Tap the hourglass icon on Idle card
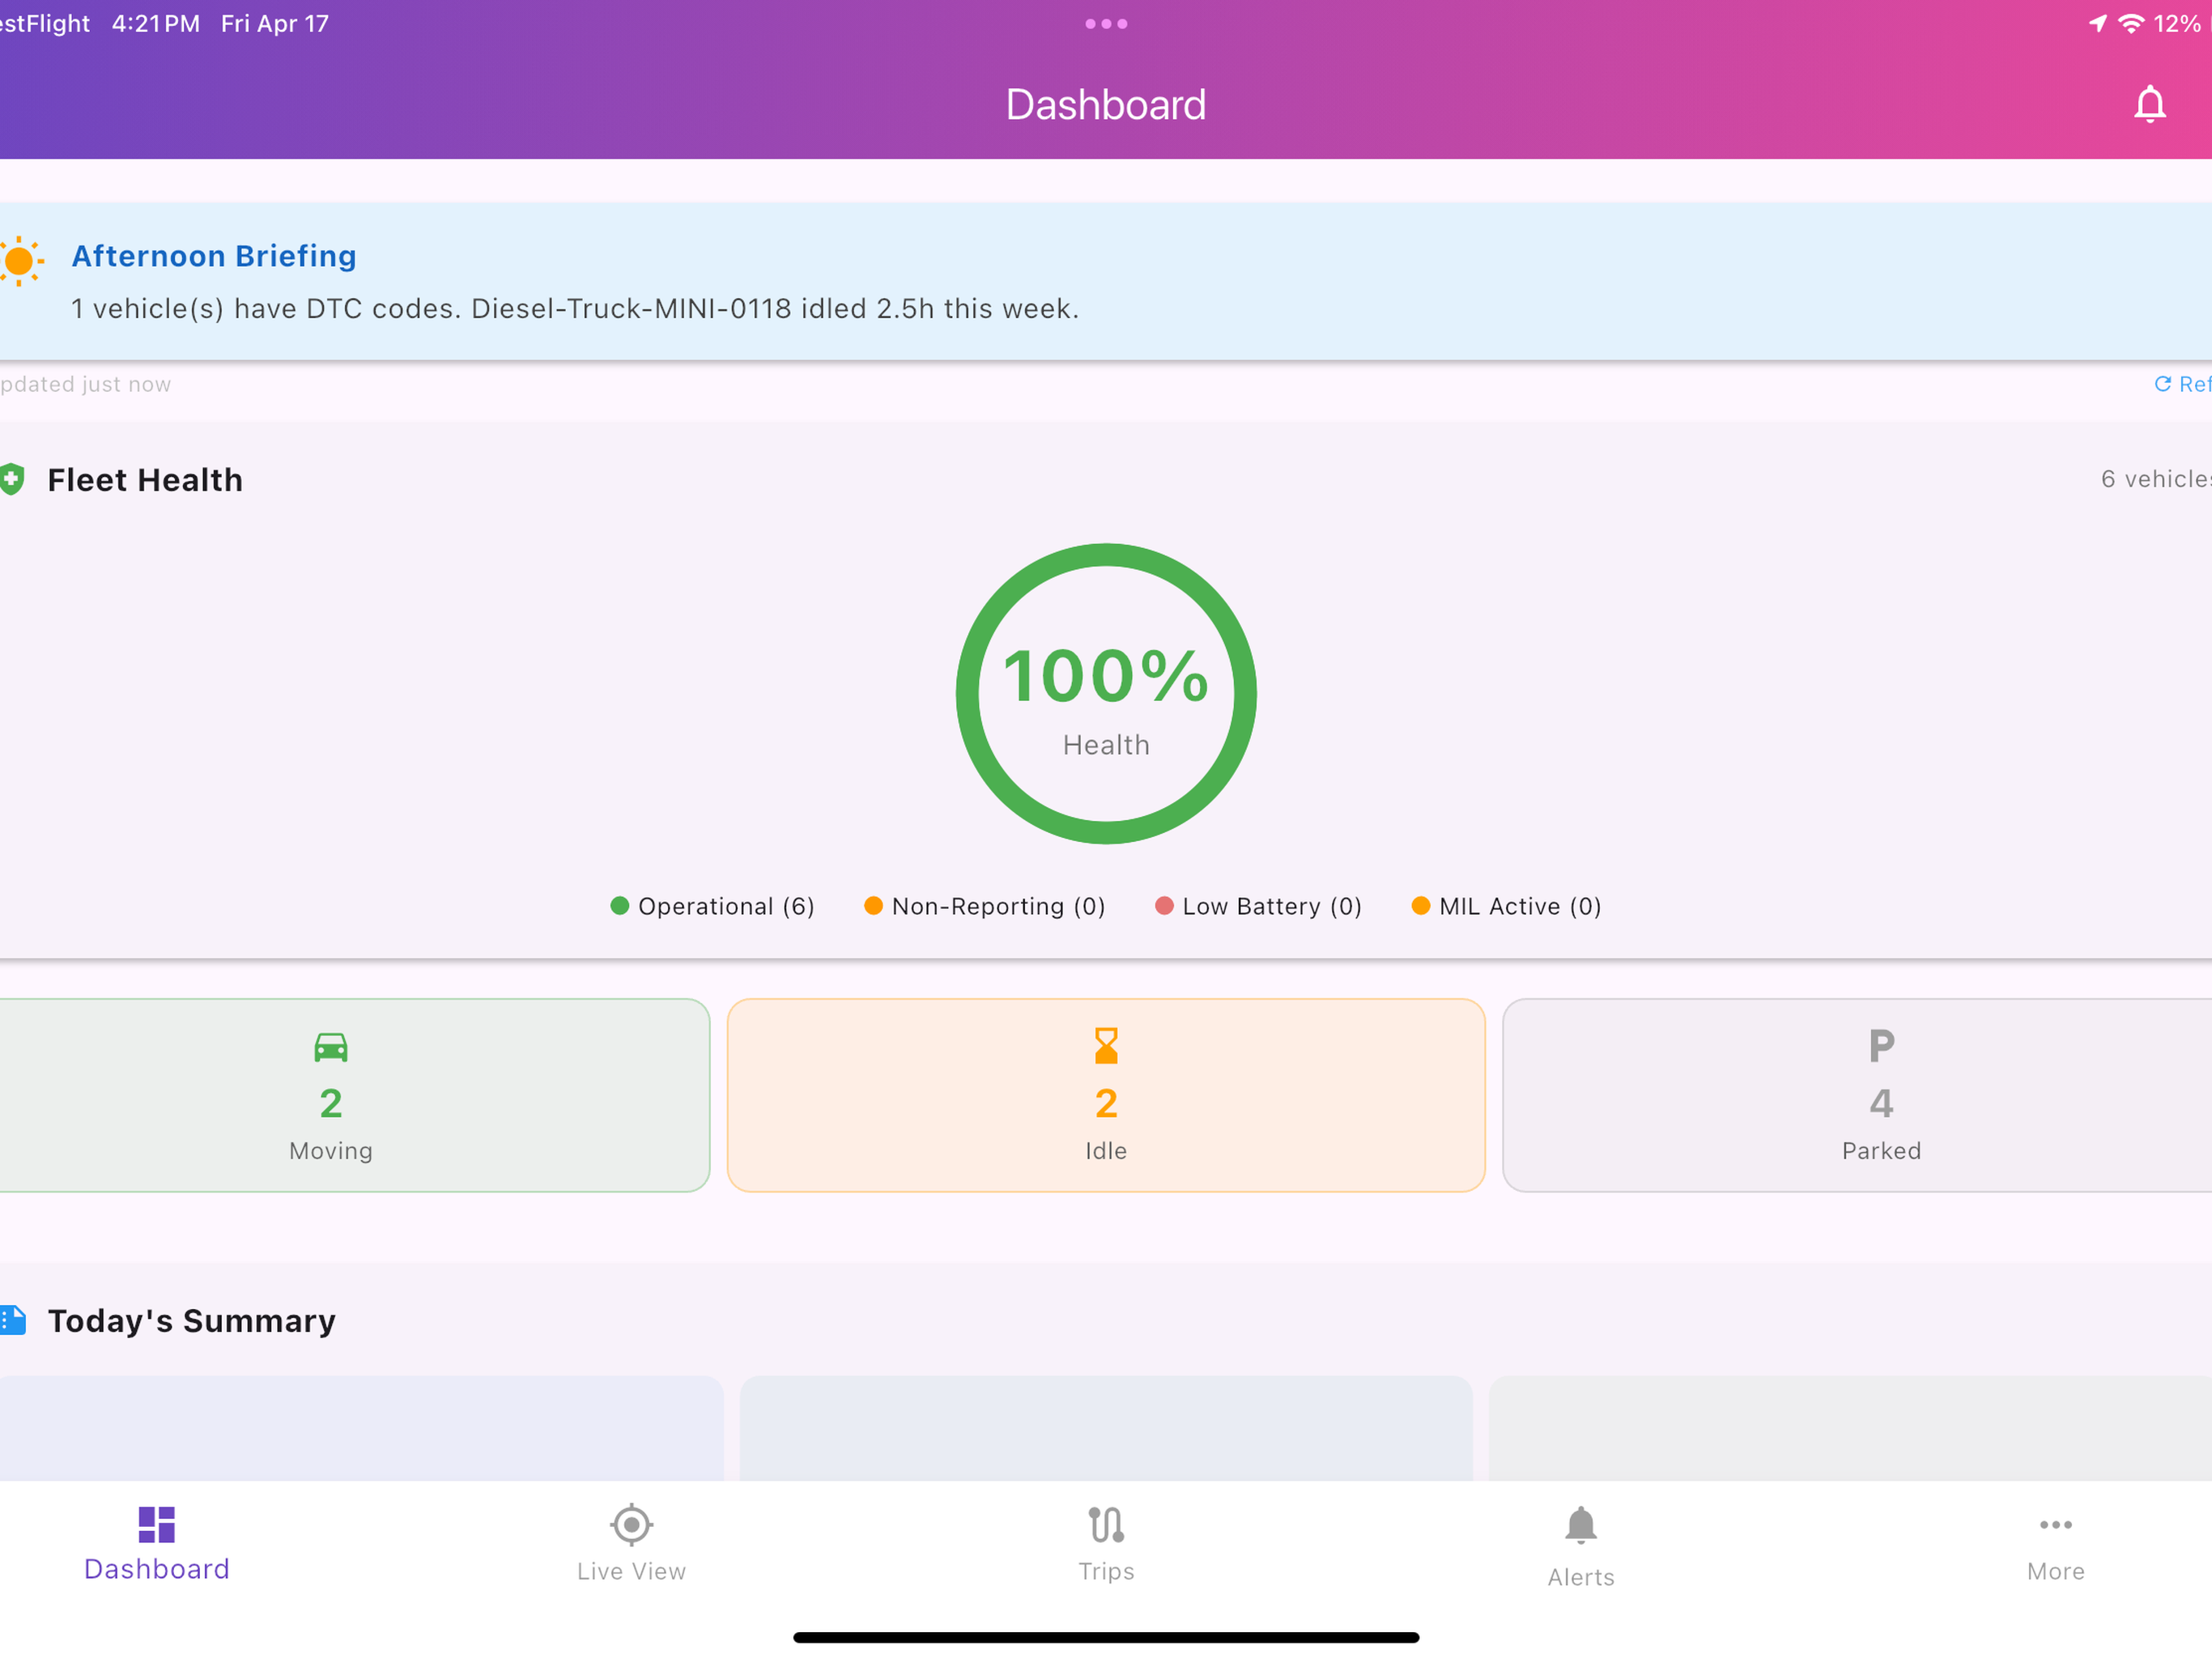Screen dimensions: 2212x1658 [1106, 1046]
